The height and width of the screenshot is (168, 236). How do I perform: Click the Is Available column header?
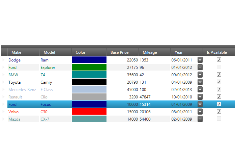point(219,52)
